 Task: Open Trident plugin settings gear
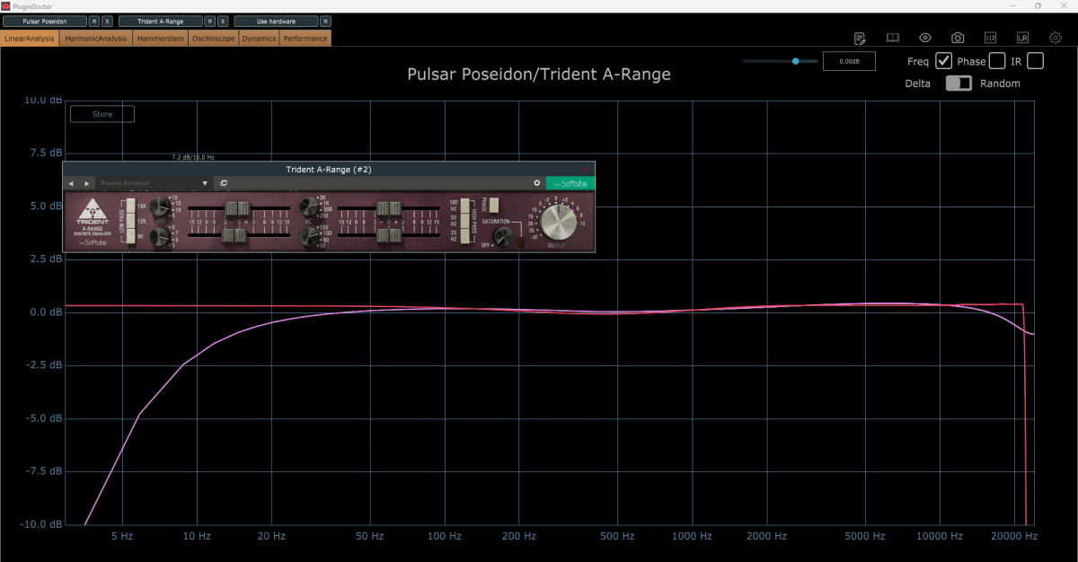click(x=536, y=183)
